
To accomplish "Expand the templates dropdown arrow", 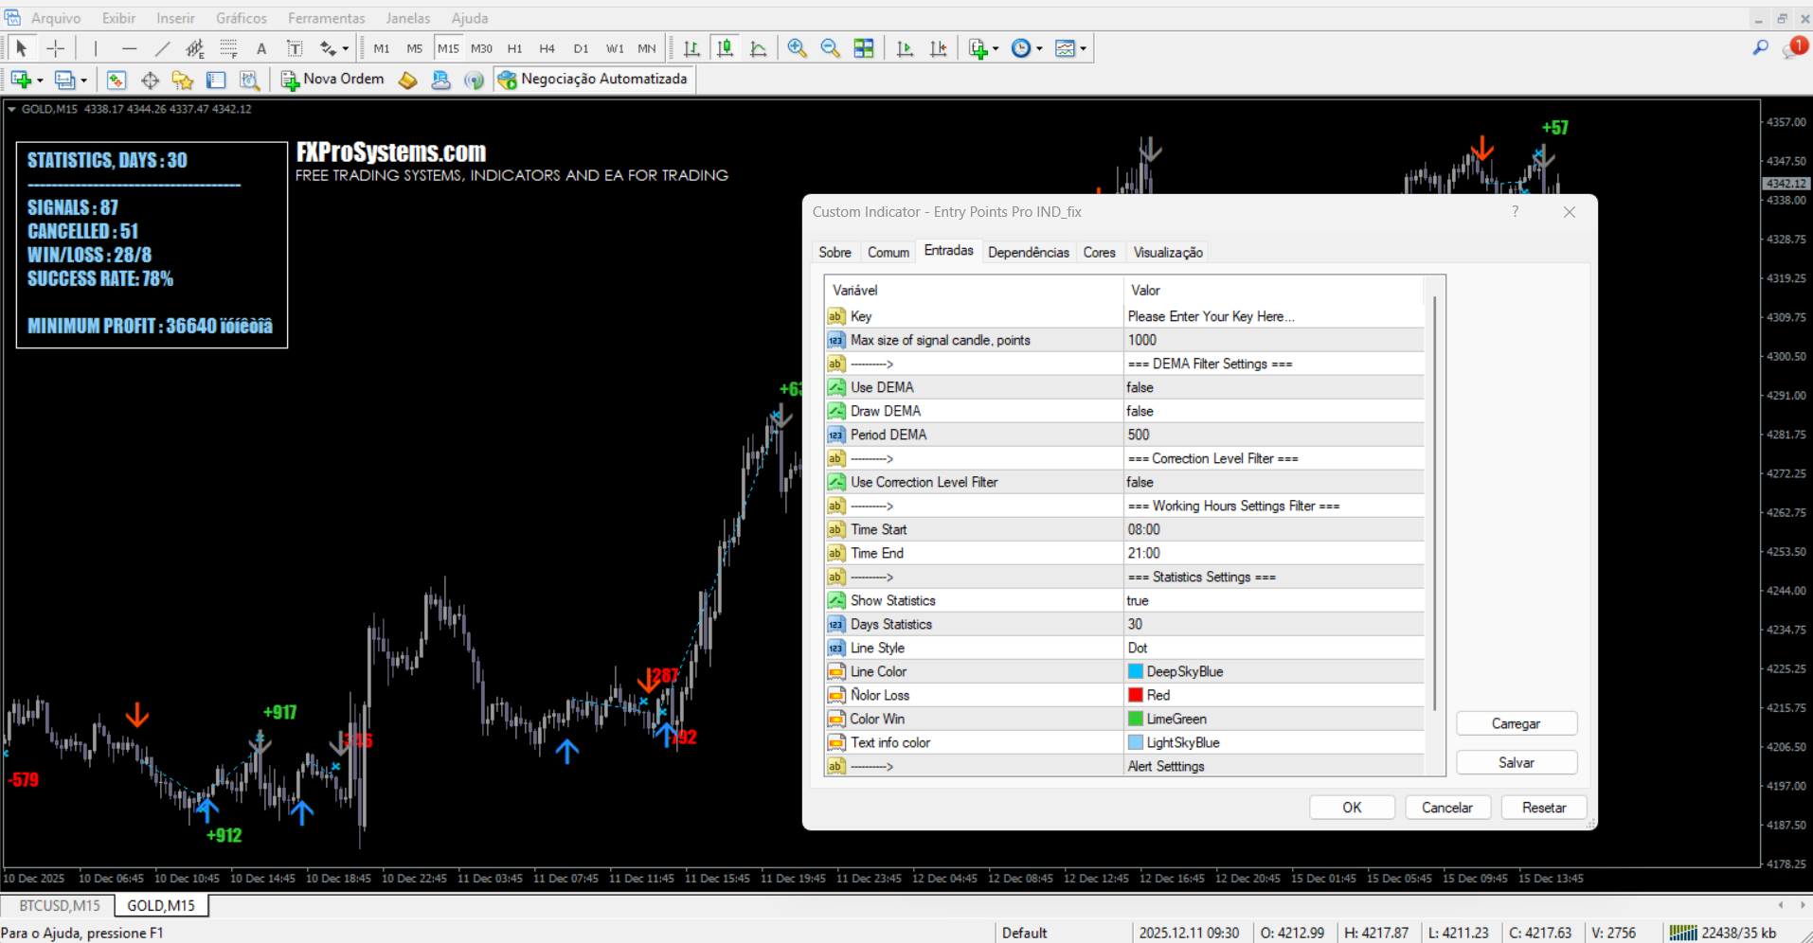I will click(x=1084, y=49).
